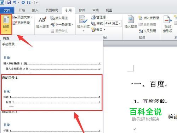177x133 pixels.
Task: Open the Customize Quick Access Toolbar dropdown
Action: tap(36, 2)
